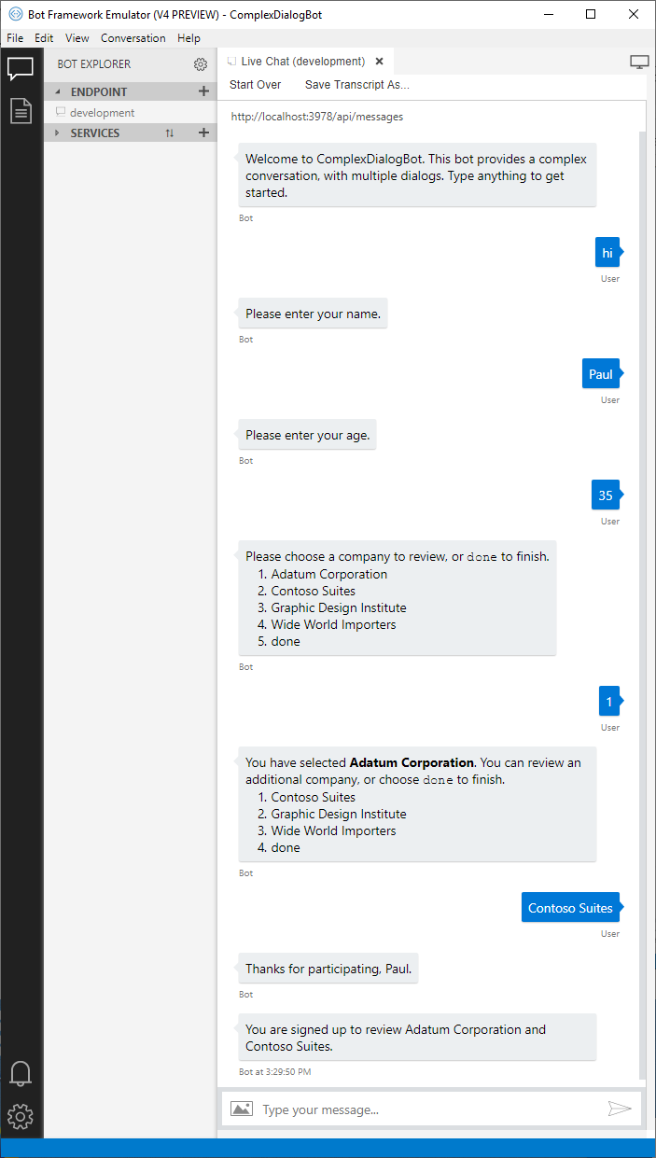Open emulator settings gear at bottom
Screen dimensions: 656x1158
tap(21, 1116)
